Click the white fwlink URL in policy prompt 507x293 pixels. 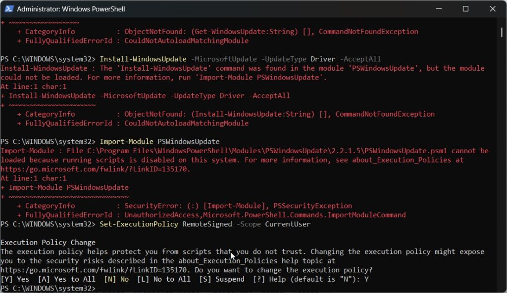(95, 270)
